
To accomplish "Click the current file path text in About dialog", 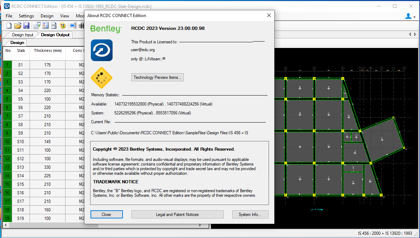I will click(170, 133).
